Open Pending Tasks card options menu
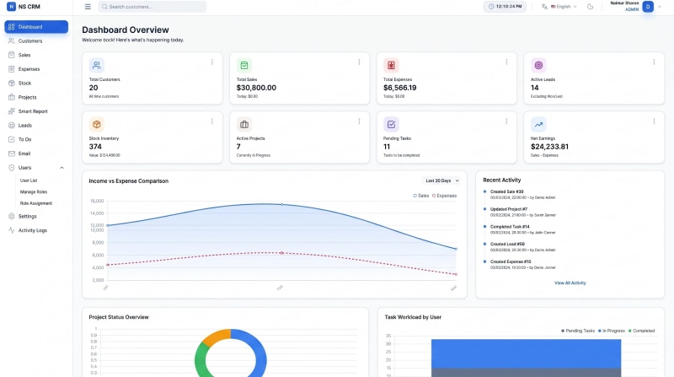Image resolution: width=674 pixels, height=377 pixels. (506, 121)
